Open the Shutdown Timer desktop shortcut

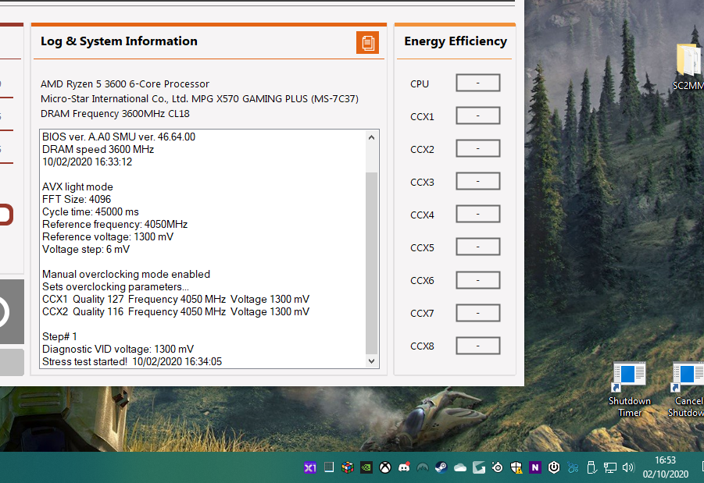click(x=630, y=389)
